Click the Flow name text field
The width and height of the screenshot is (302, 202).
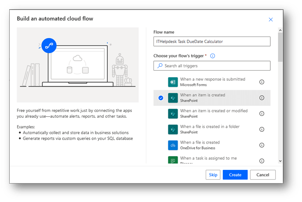212,42
